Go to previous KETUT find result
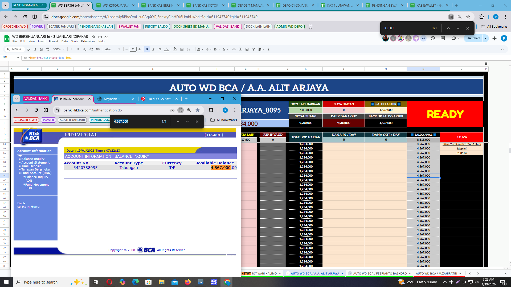The width and height of the screenshot is (511, 287). tap(448, 28)
